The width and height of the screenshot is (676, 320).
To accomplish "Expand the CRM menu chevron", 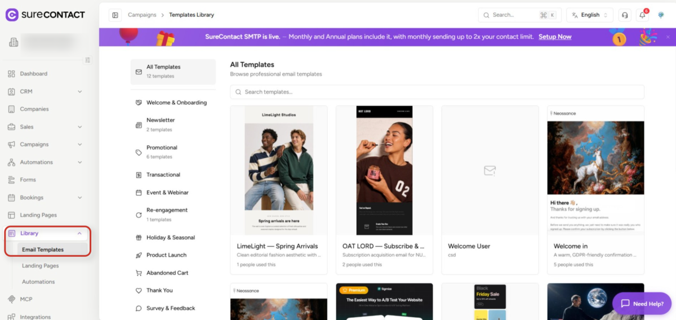I will pos(79,91).
